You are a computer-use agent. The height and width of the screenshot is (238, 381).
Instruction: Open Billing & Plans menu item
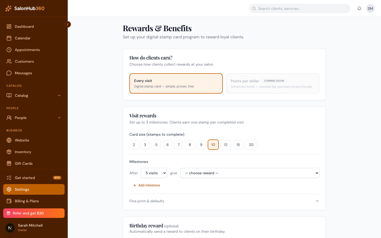click(x=34, y=201)
